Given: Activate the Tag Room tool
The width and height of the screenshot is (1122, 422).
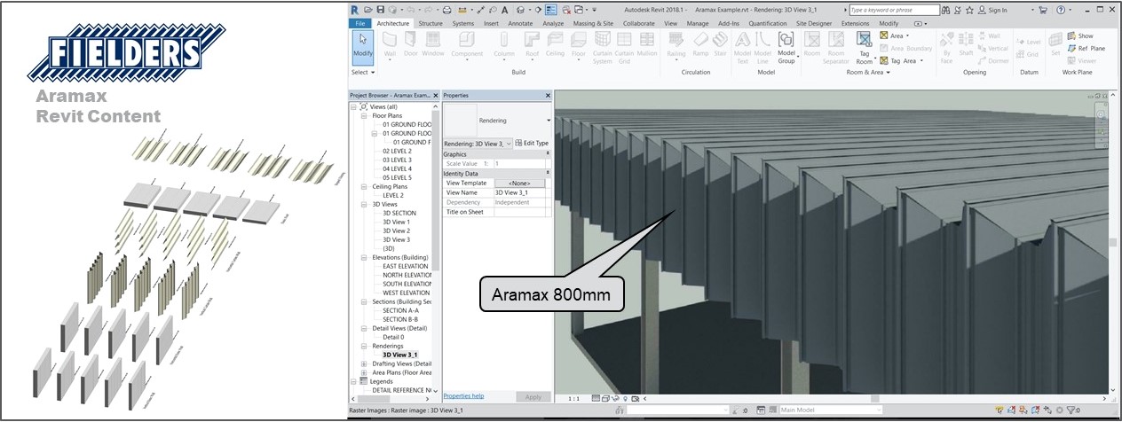Looking at the screenshot, I should click(x=865, y=49).
